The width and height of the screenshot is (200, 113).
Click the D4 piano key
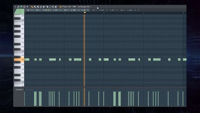19,78
